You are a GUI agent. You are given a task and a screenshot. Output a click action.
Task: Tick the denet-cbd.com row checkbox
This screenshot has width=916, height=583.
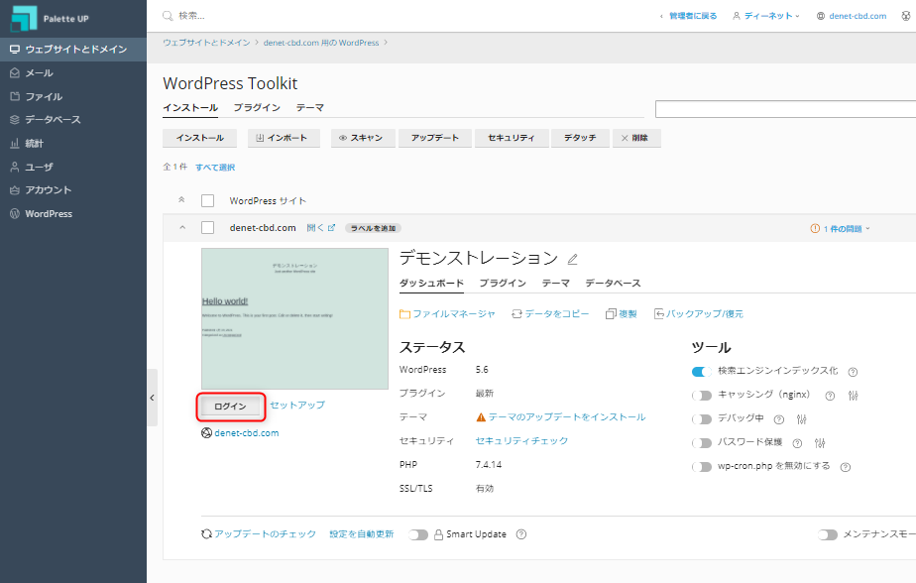pos(207,228)
